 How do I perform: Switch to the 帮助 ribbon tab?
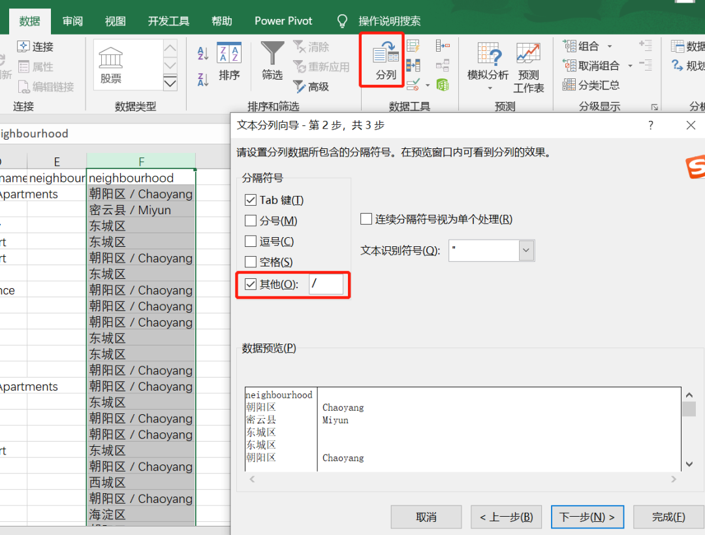[222, 21]
